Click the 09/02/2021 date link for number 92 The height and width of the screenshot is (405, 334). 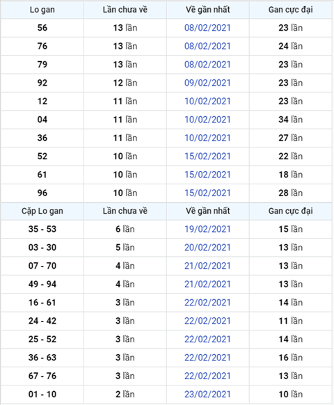point(207,83)
